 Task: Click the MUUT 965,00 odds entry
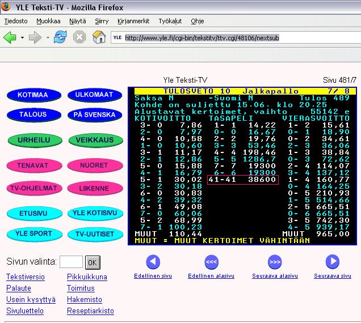(316, 234)
